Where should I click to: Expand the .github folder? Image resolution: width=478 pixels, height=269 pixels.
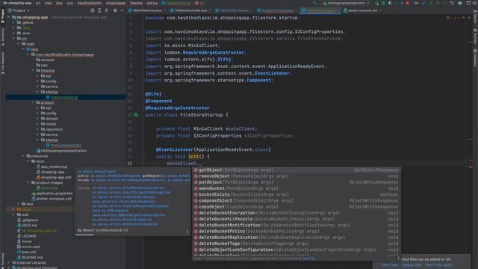coord(13,22)
